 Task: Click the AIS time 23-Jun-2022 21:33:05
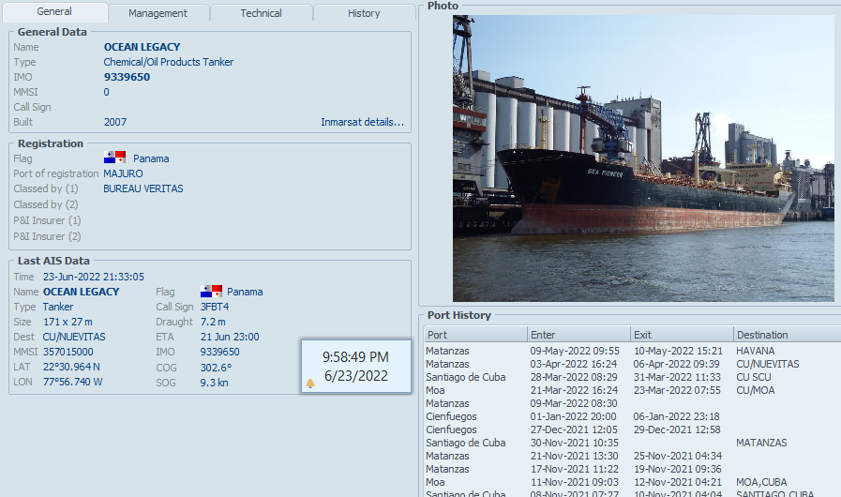click(94, 277)
